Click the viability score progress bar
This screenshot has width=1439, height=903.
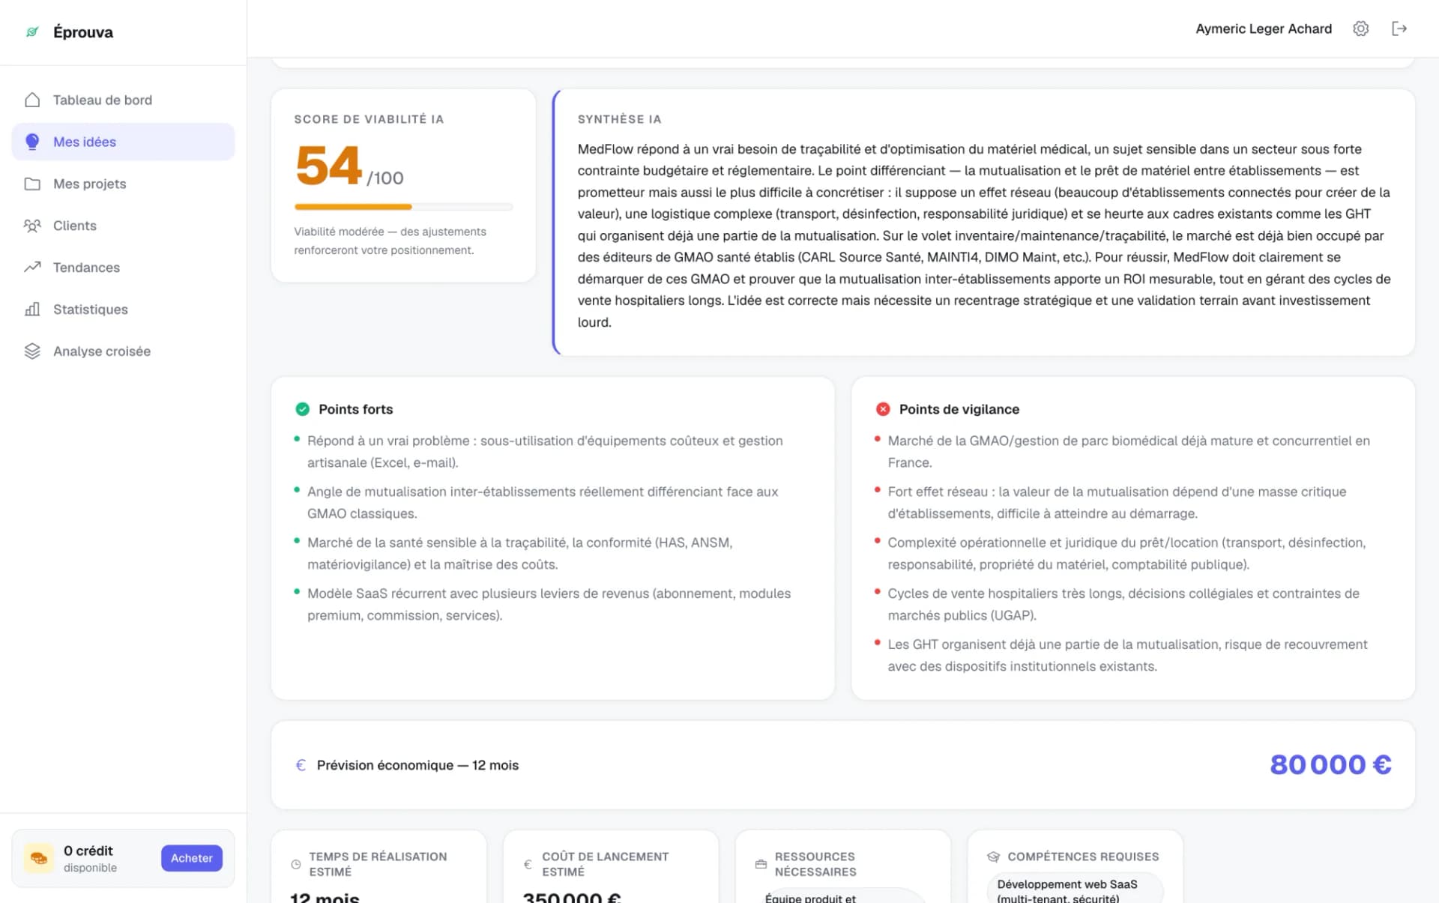403,207
